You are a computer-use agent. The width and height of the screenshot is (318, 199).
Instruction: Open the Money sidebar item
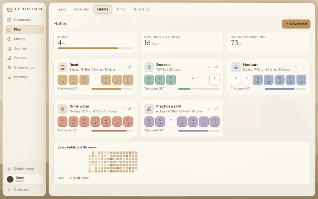point(24,39)
